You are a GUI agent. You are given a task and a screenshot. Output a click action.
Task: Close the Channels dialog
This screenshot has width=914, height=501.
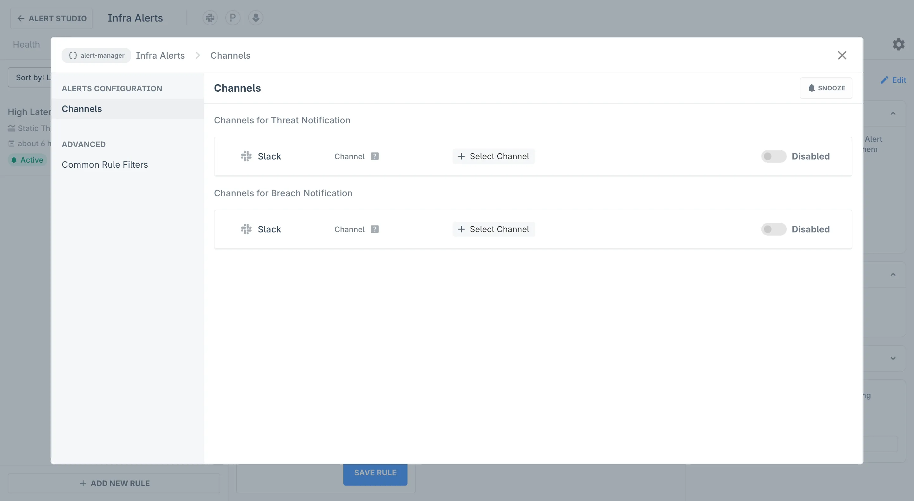[x=842, y=56]
